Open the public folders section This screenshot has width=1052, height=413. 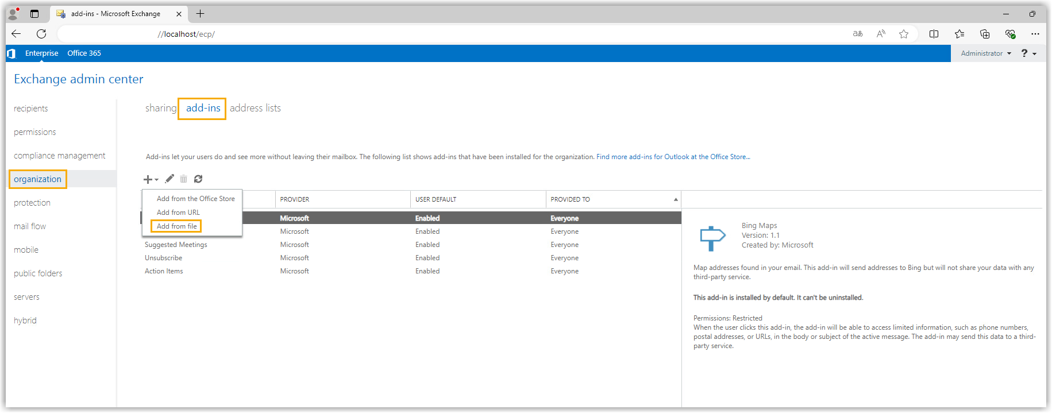coord(38,273)
